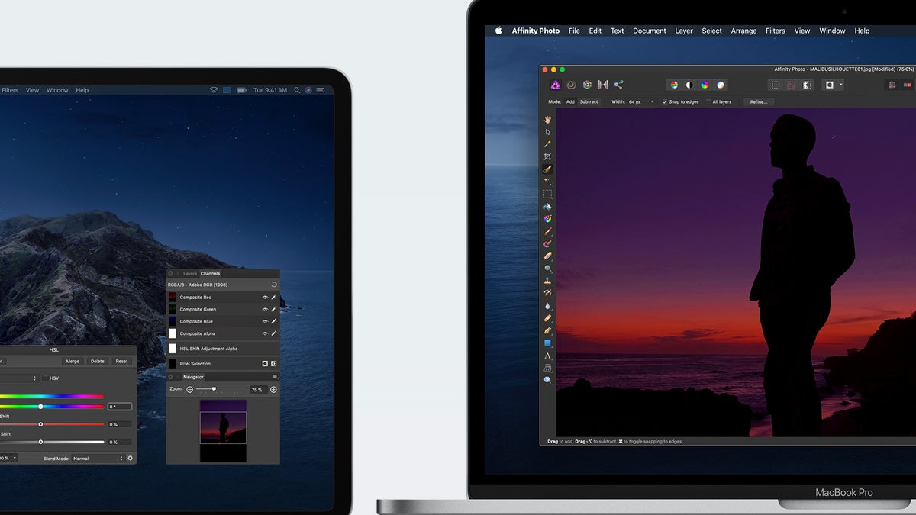Switch to the Liquify Persona icon
This screenshot has width=916, height=515.
pos(571,85)
